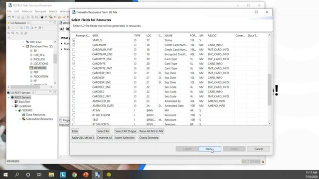Maximize the U2 REST Servers panel
The height and width of the screenshot is (179, 319).
[54, 92]
